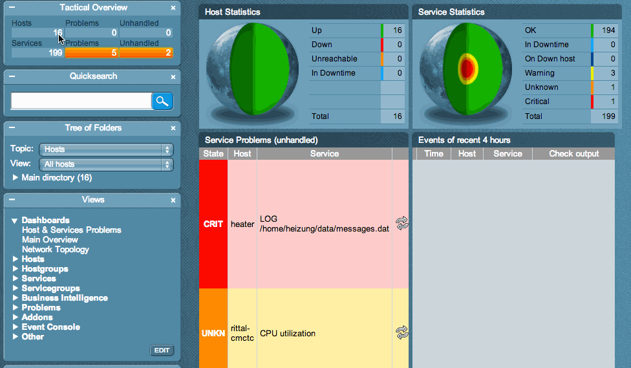Click the Unknown row in Service Statistics
Screen dimensions: 631x368
click(x=570, y=87)
